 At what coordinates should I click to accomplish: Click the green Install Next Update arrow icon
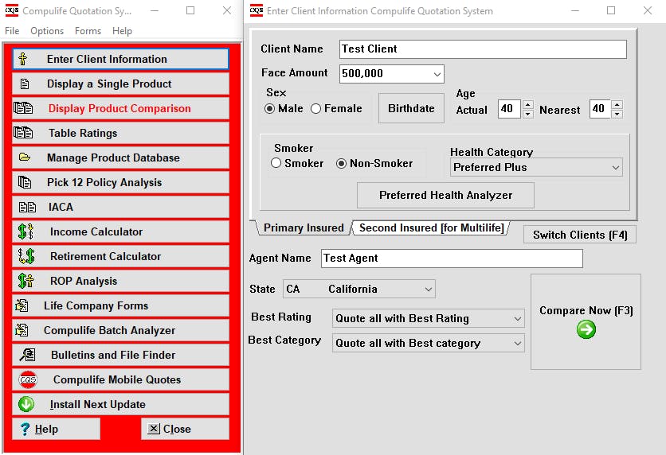pos(26,404)
